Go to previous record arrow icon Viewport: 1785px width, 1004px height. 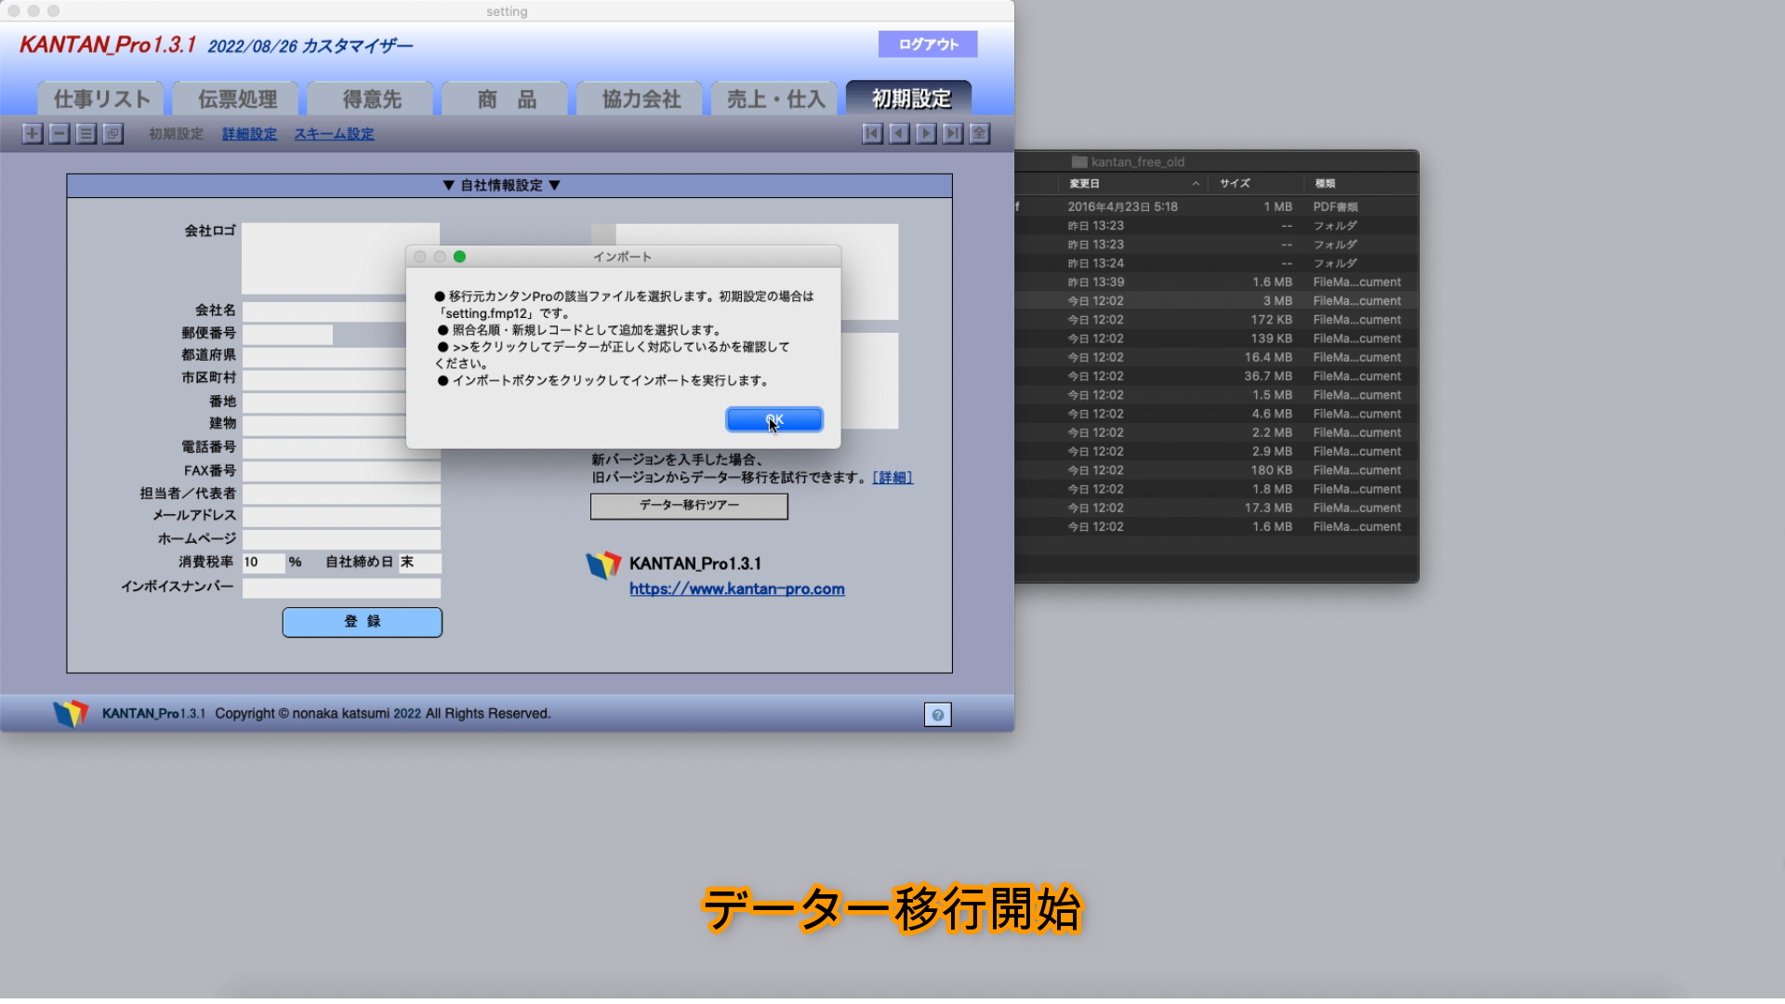(899, 134)
